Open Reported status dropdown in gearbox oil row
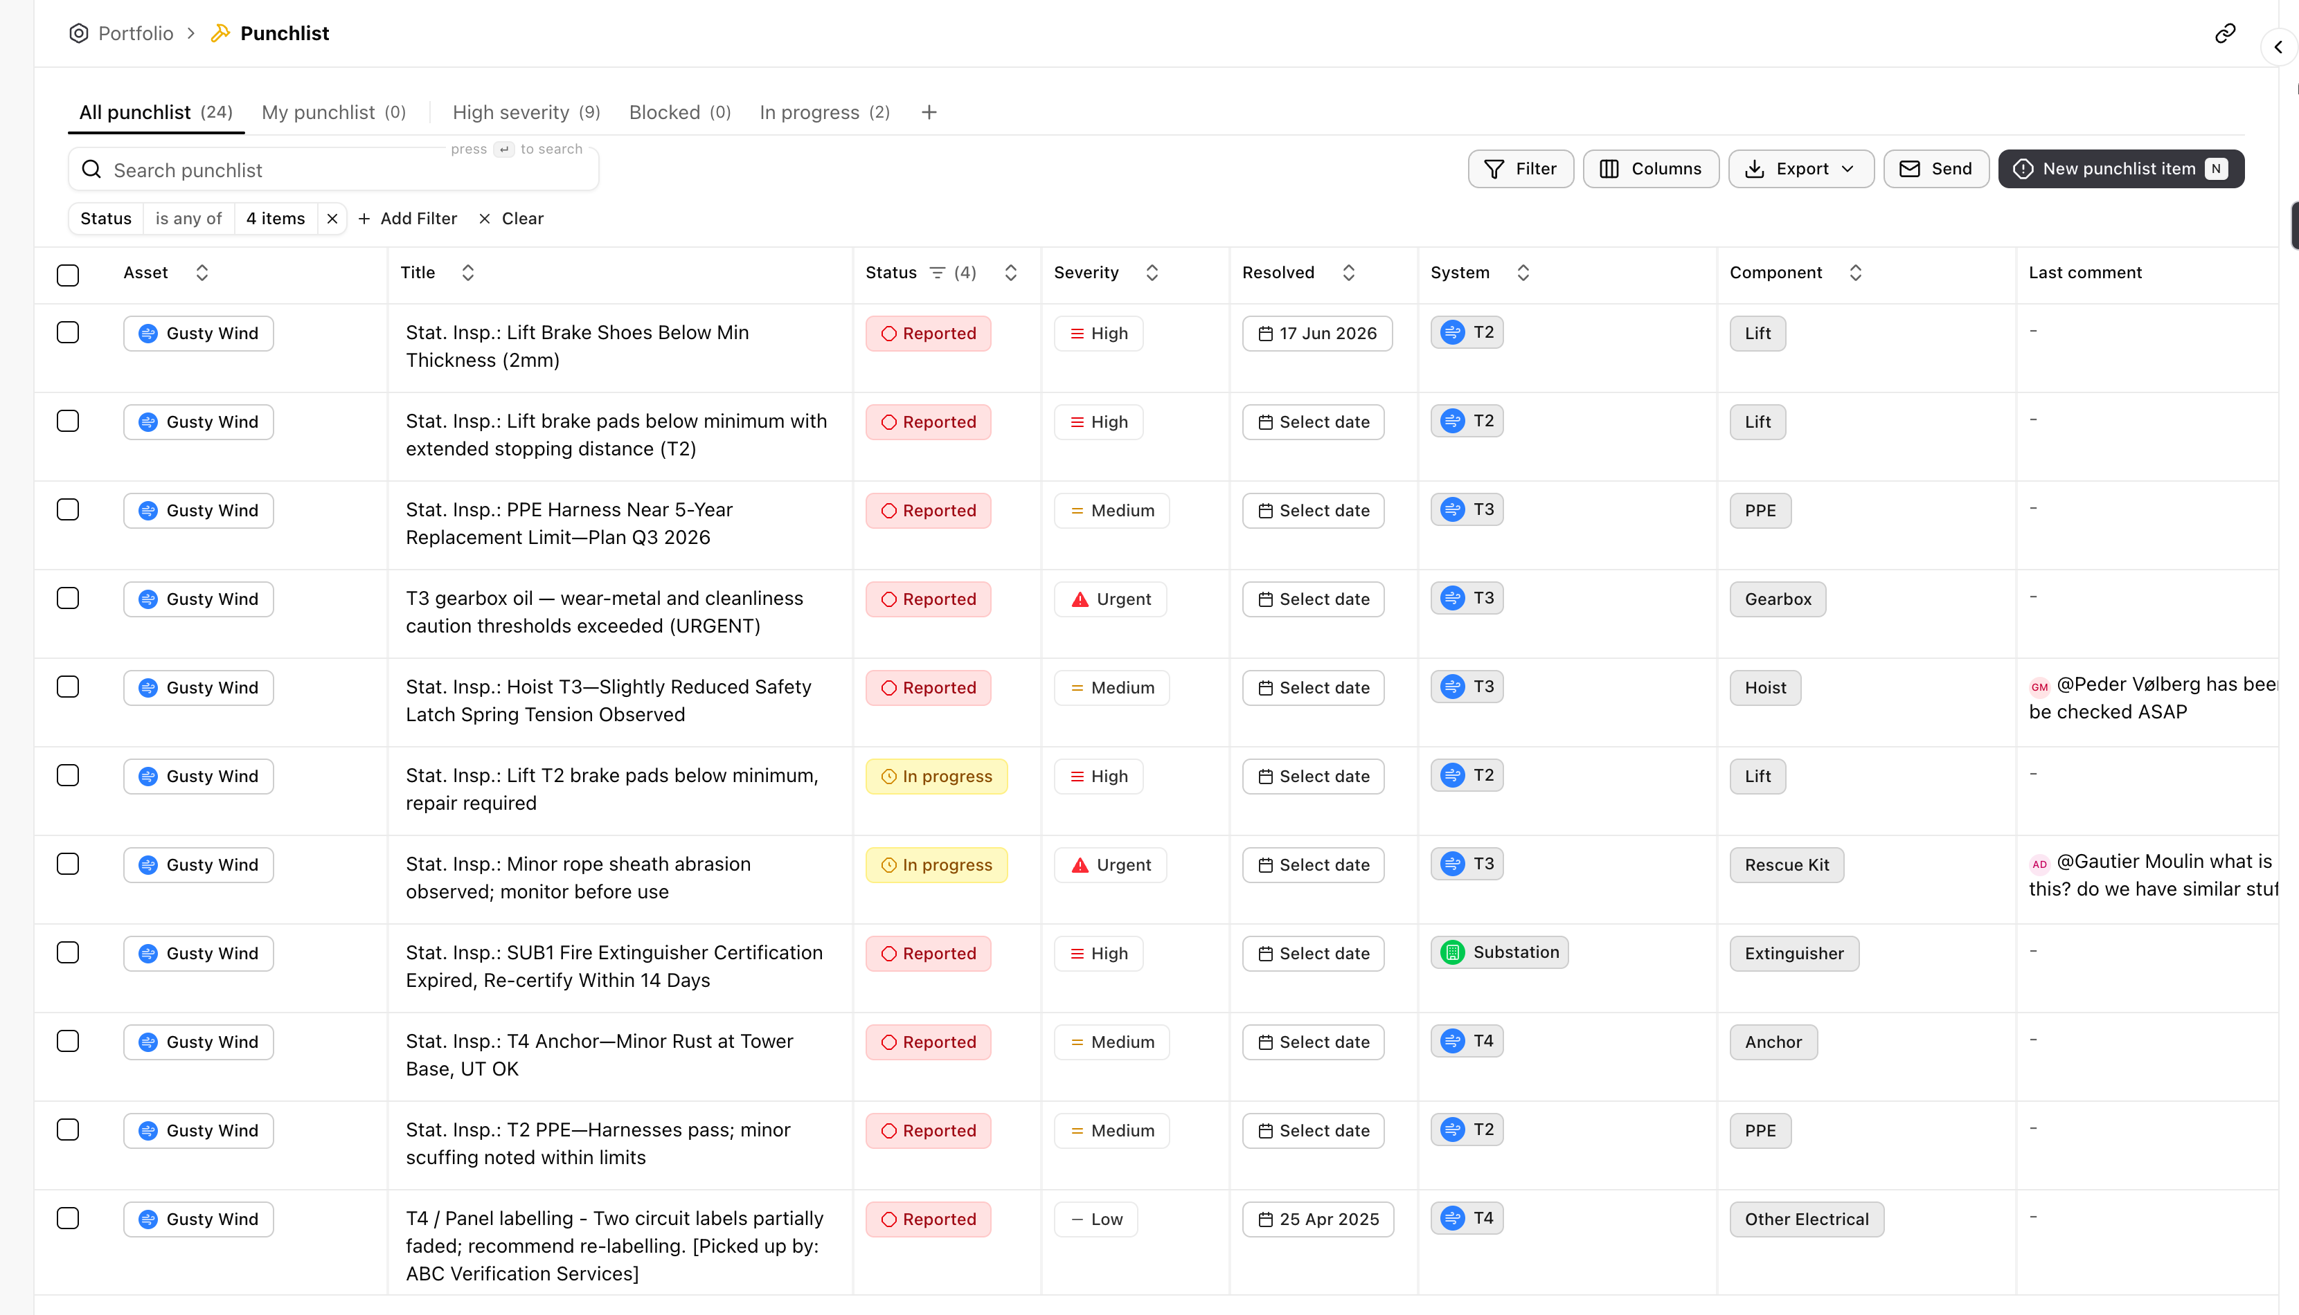Screen dimensions: 2299x1315 928,599
